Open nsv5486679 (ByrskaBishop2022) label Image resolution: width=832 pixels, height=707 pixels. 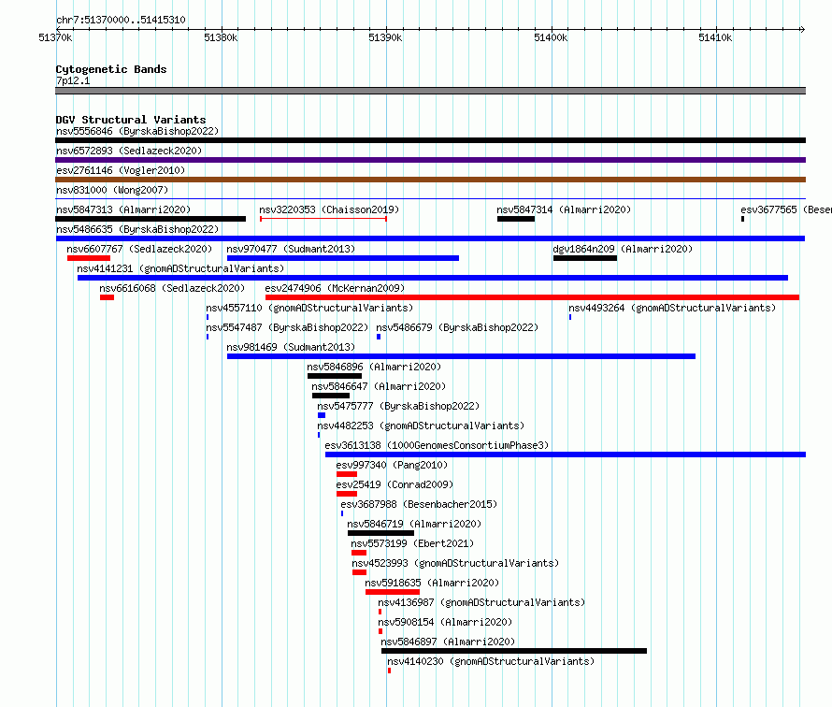(457, 327)
